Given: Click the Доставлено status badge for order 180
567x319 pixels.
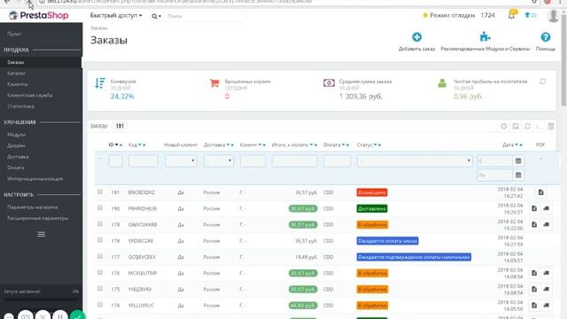Looking at the screenshot, I should [x=372, y=209].
